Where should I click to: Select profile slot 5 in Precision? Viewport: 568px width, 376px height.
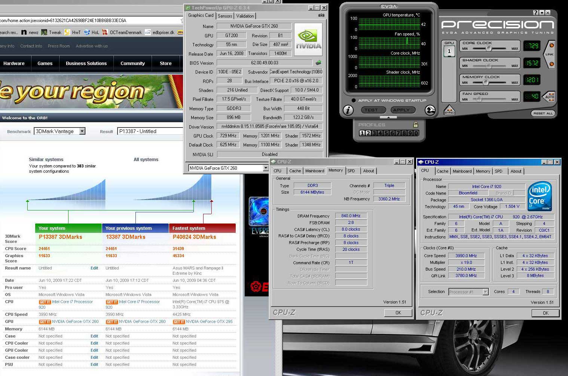386,133
